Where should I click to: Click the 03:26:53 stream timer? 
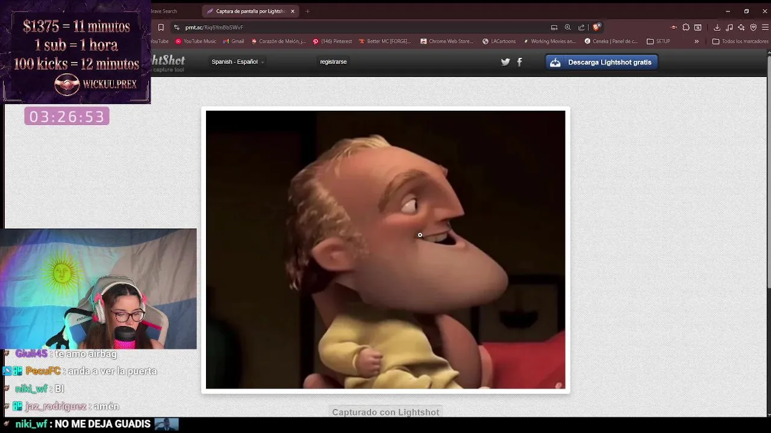67,116
